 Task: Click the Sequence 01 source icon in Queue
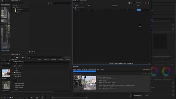point(76,8)
